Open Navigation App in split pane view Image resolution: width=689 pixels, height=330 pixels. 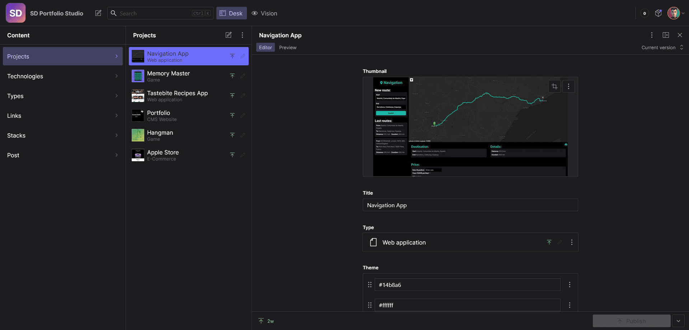(x=666, y=35)
